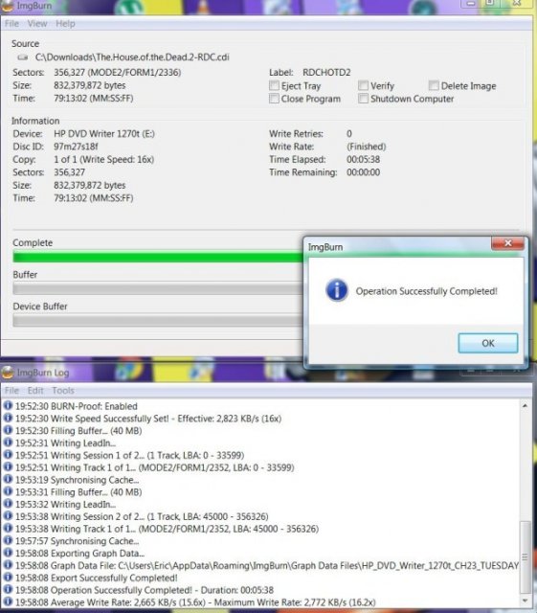Click Write Rate value (Finished)

click(367, 147)
